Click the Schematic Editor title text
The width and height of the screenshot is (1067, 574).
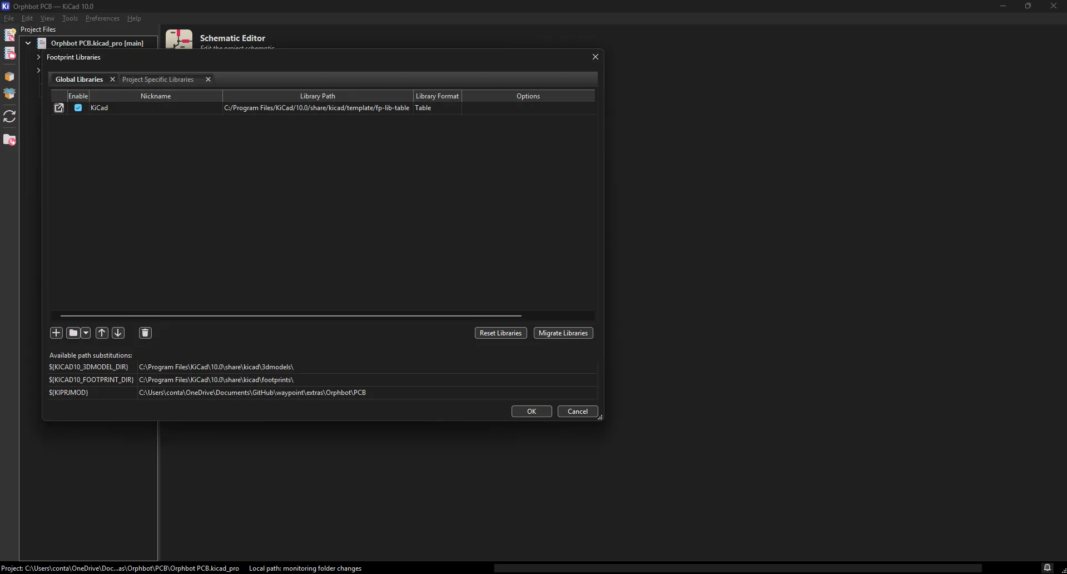tap(232, 38)
